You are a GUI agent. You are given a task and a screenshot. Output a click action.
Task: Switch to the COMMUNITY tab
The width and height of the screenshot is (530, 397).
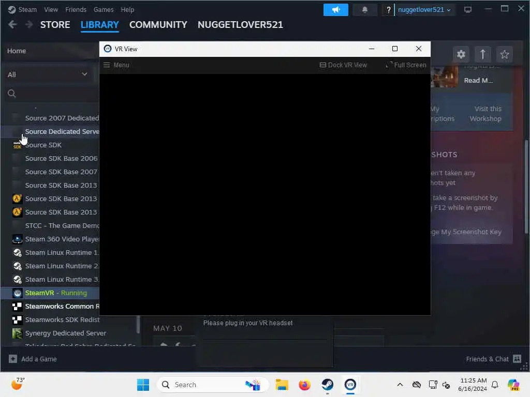tap(158, 25)
